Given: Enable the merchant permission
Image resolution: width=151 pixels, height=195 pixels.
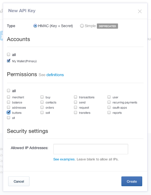Looking at the screenshot, I should point(8,97).
